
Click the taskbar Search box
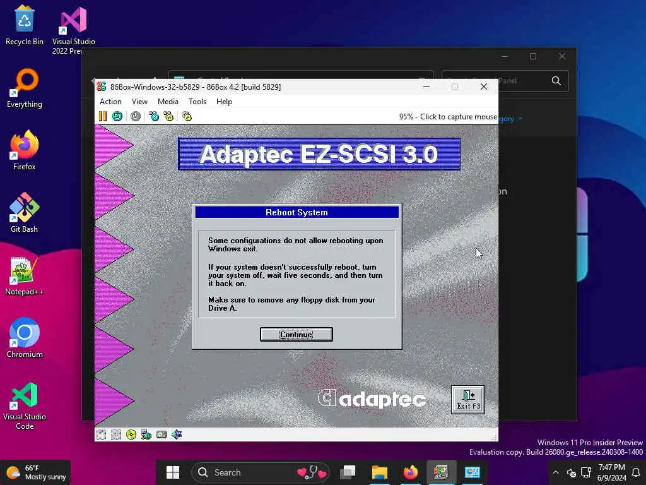(x=261, y=472)
